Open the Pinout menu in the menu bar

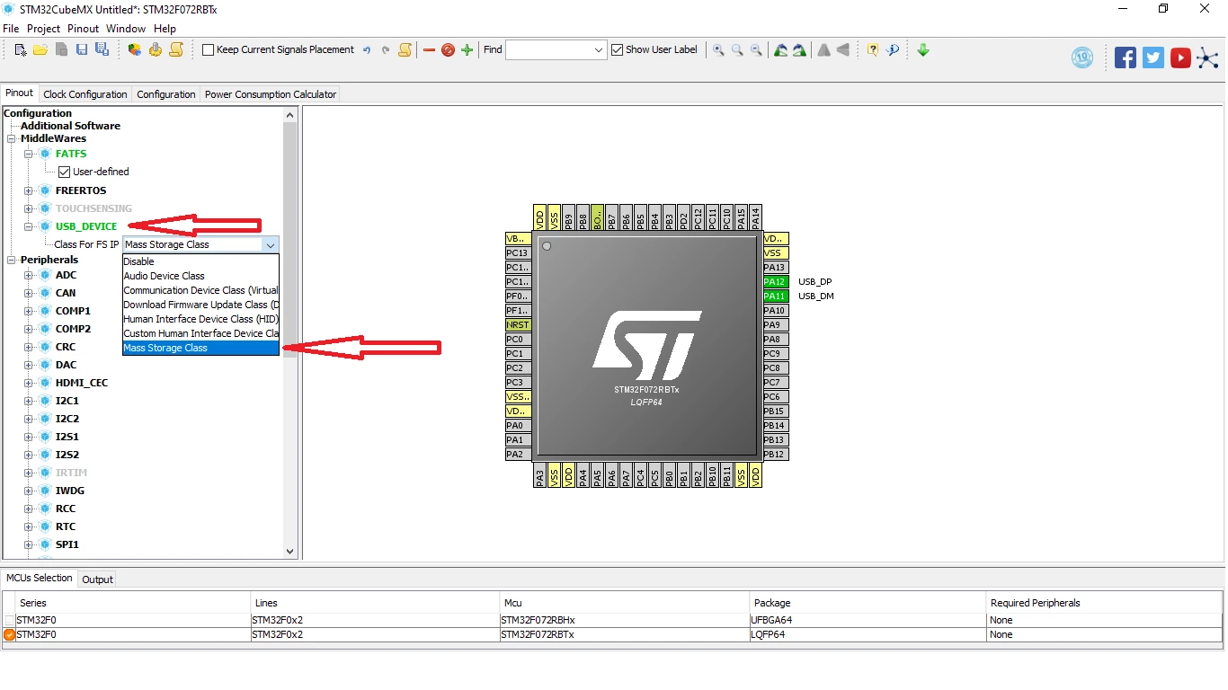point(84,29)
